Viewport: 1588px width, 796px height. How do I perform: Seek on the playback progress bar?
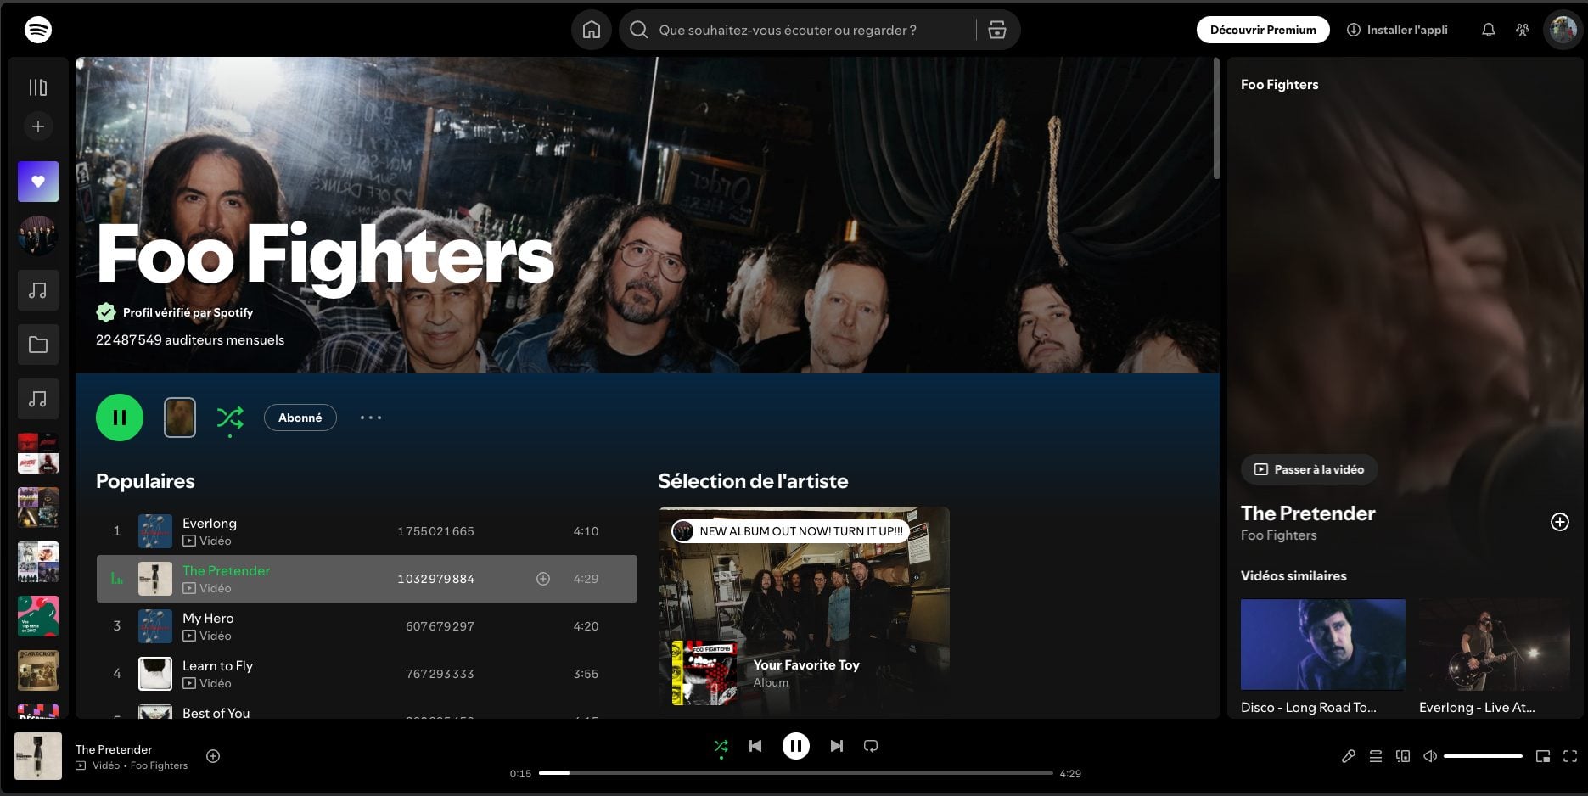click(795, 773)
